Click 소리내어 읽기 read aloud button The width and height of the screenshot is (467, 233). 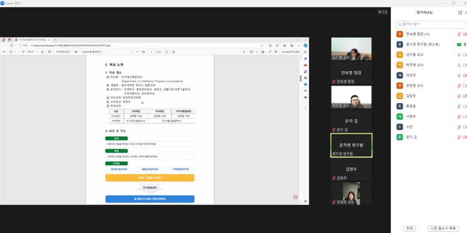pos(63,52)
